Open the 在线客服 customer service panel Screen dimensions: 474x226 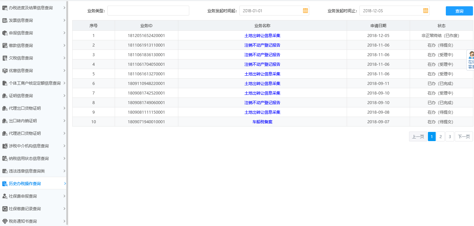(x=471, y=60)
